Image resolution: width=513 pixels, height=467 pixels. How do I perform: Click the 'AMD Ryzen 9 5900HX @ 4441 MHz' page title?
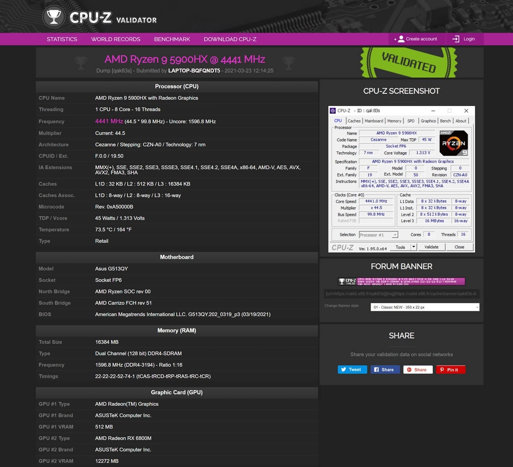(x=185, y=59)
